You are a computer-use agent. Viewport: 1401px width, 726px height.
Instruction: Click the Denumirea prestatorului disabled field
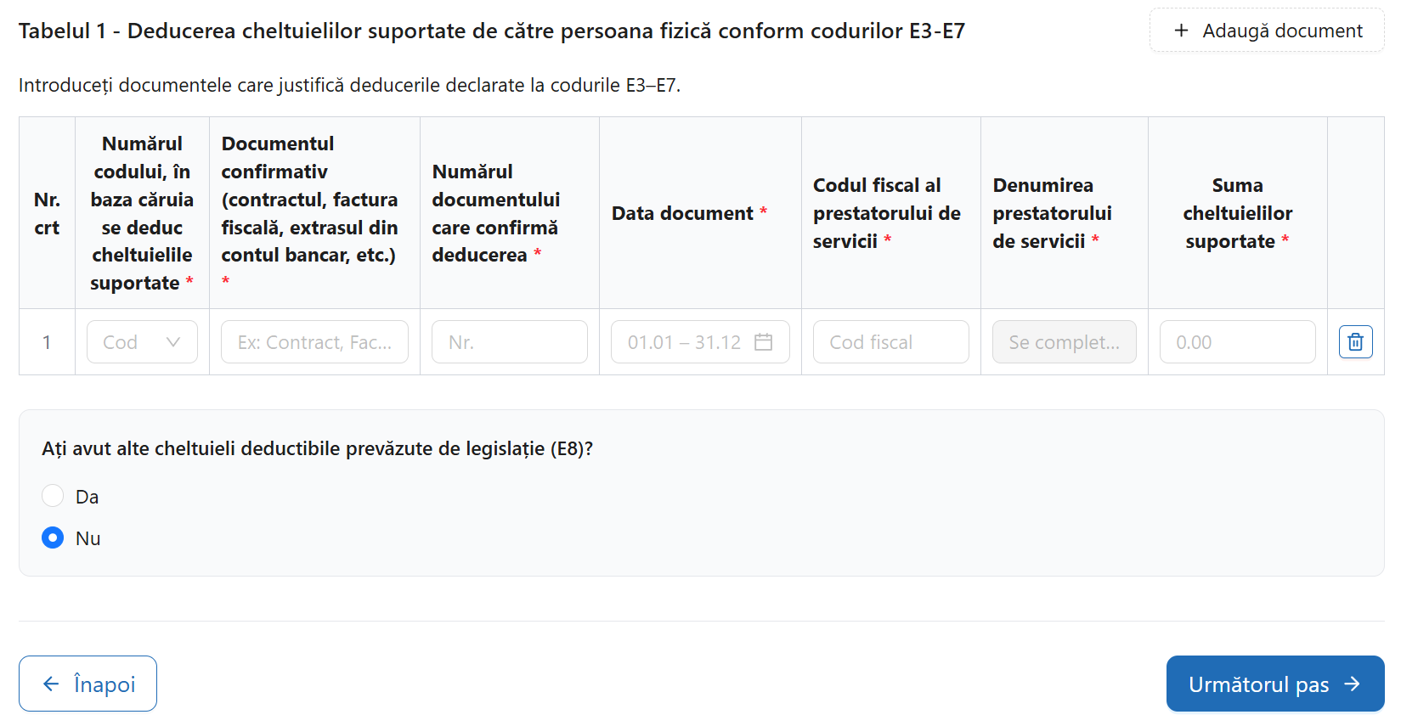(1064, 342)
